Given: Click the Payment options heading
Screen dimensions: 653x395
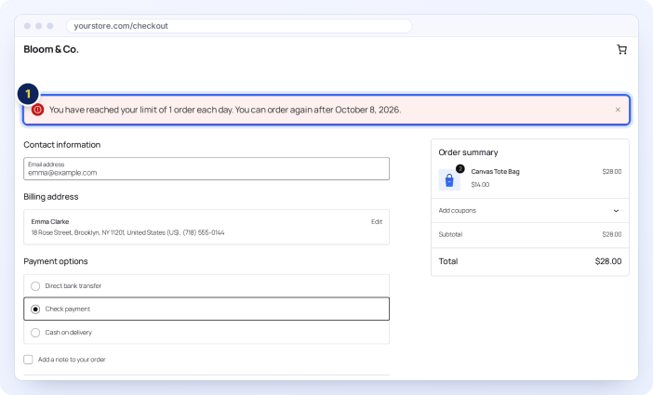Looking at the screenshot, I should pos(56,261).
